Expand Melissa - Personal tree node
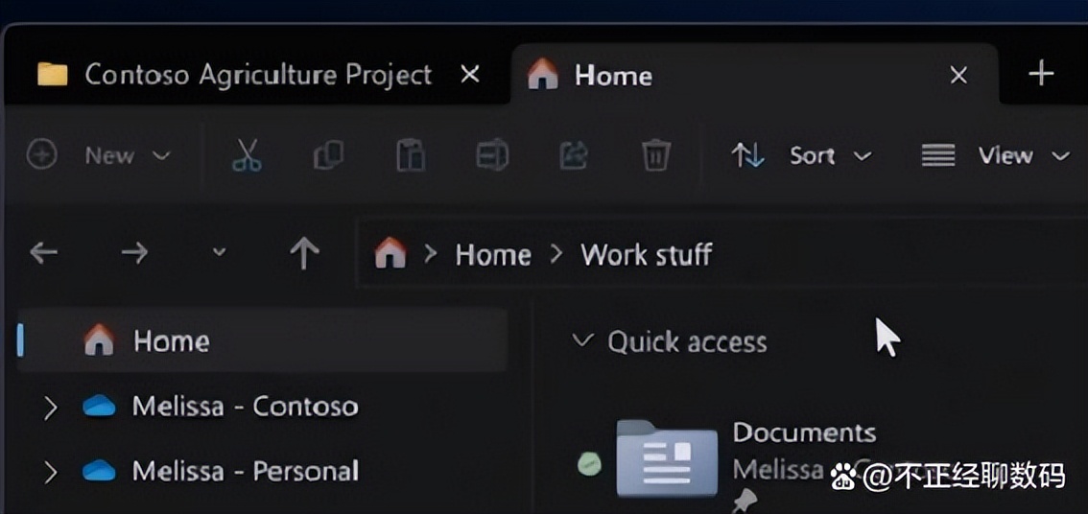Viewport: 1088px width, 514px height. (51, 473)
